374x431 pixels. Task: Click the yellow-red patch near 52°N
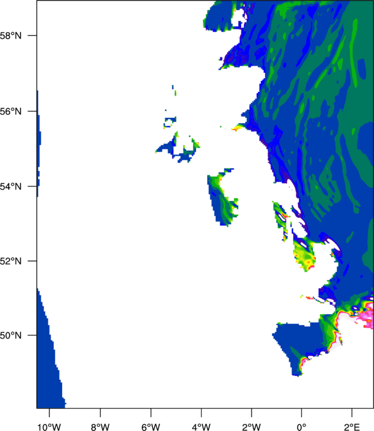[x=304, y=256]
